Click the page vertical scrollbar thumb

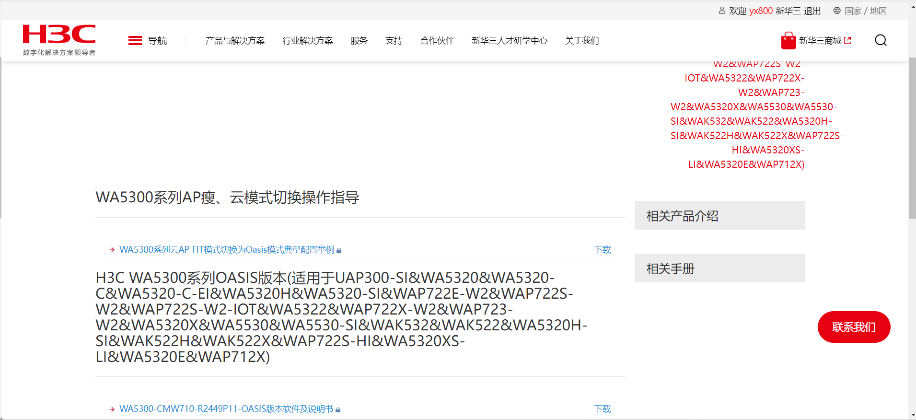click(x=912, y=138)
